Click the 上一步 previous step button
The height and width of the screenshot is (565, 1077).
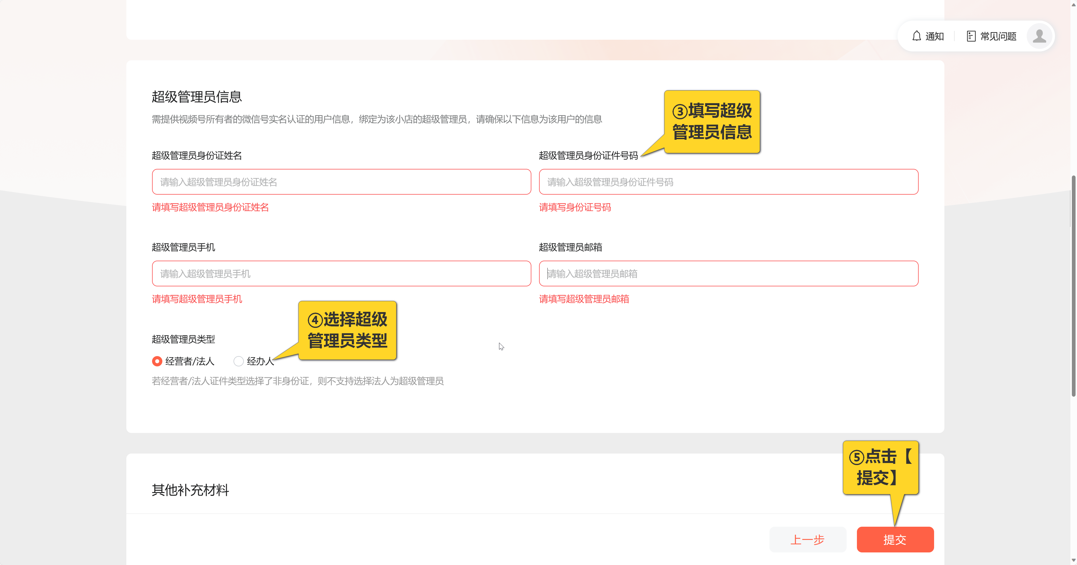807,540
